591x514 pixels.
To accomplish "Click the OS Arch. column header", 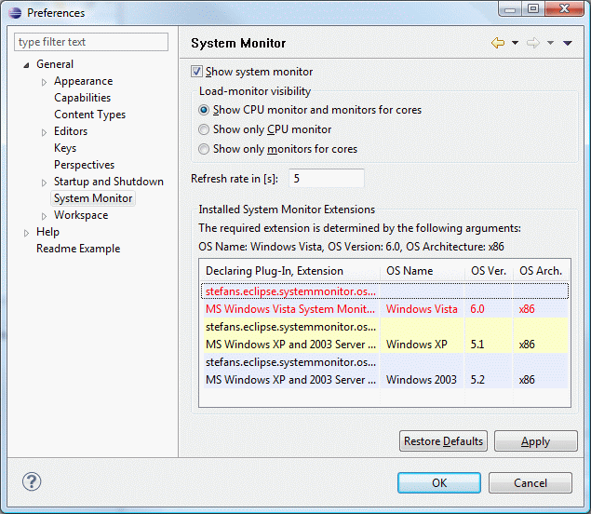I will 542,271.
